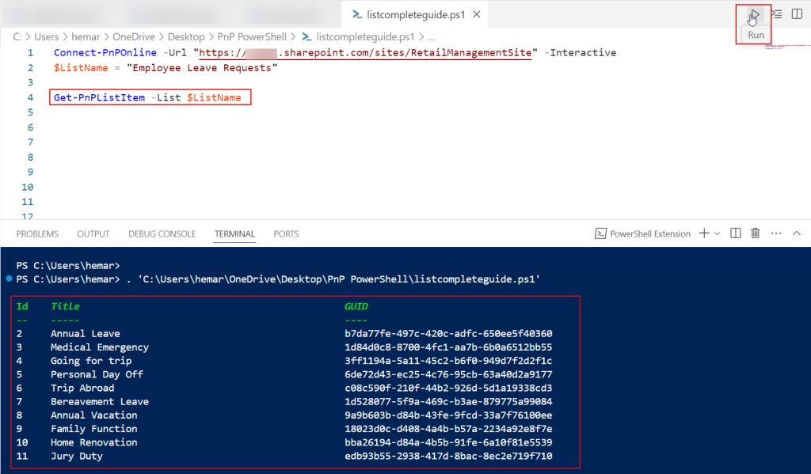Click the 'C:' breadcrumb root
Viewport: 811px width, 474px height.
pos(17,36)
